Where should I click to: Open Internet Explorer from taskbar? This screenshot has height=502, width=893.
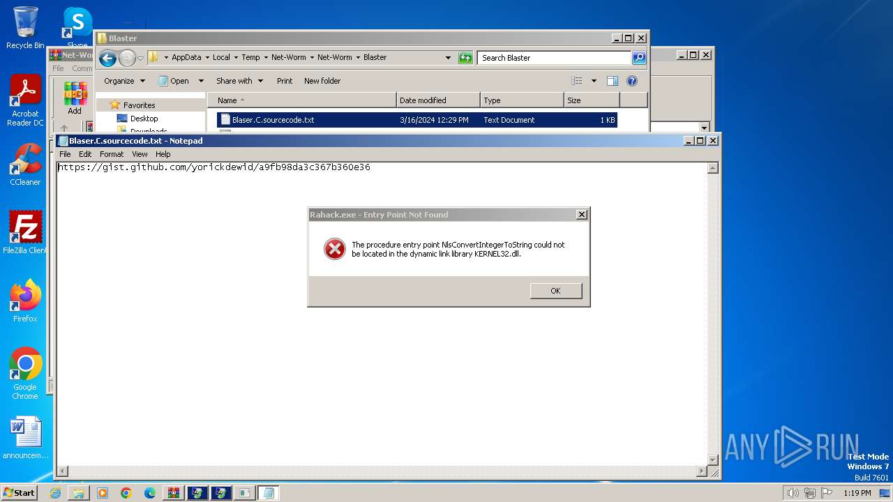tap(55, 493)
